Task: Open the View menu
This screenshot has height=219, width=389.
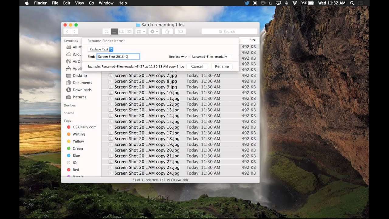Action: 79,3
